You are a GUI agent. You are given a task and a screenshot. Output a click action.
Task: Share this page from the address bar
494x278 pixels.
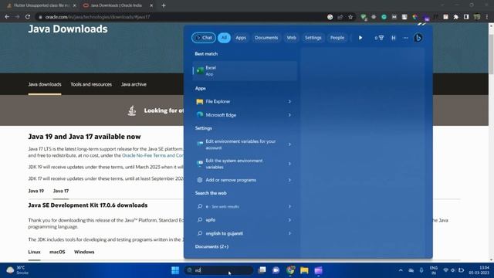coord(340,17)
